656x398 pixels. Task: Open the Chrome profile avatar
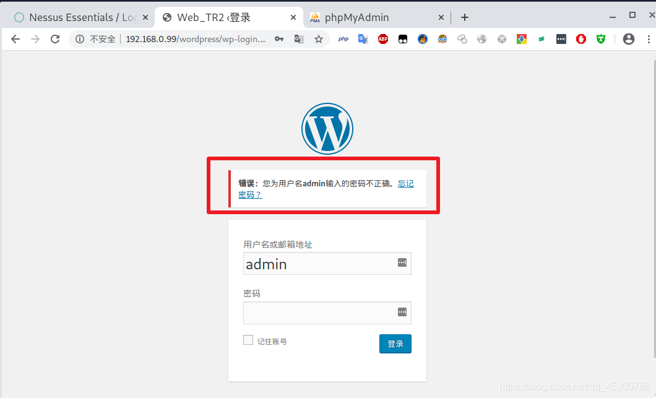628,39
